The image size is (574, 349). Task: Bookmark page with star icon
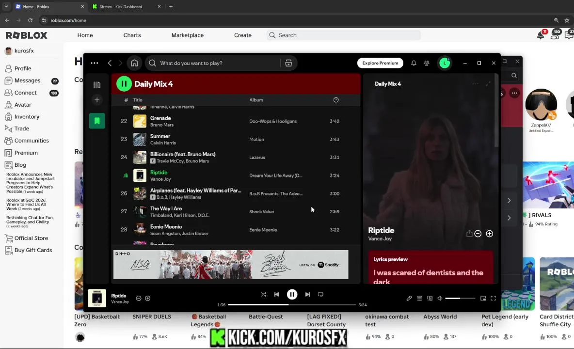point(567,20)
